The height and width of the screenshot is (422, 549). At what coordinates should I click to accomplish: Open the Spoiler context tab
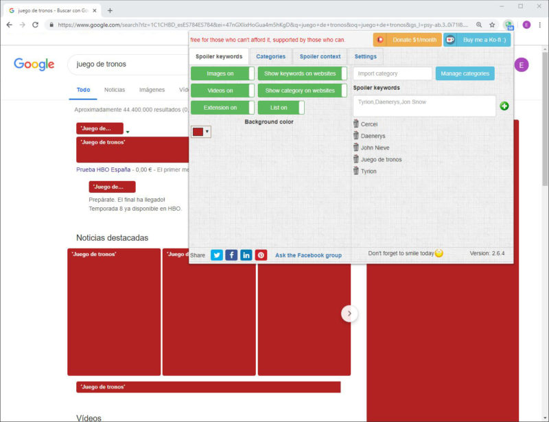(x=320, y=56)
